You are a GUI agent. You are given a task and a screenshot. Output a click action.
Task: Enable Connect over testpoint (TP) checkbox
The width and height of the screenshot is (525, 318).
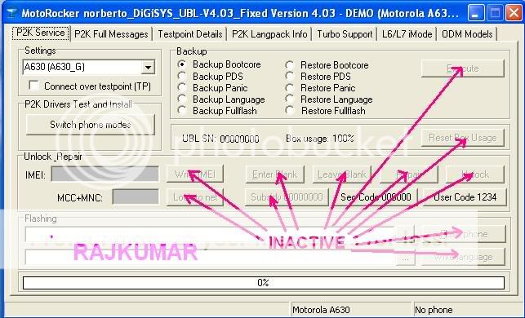point(33,86)
